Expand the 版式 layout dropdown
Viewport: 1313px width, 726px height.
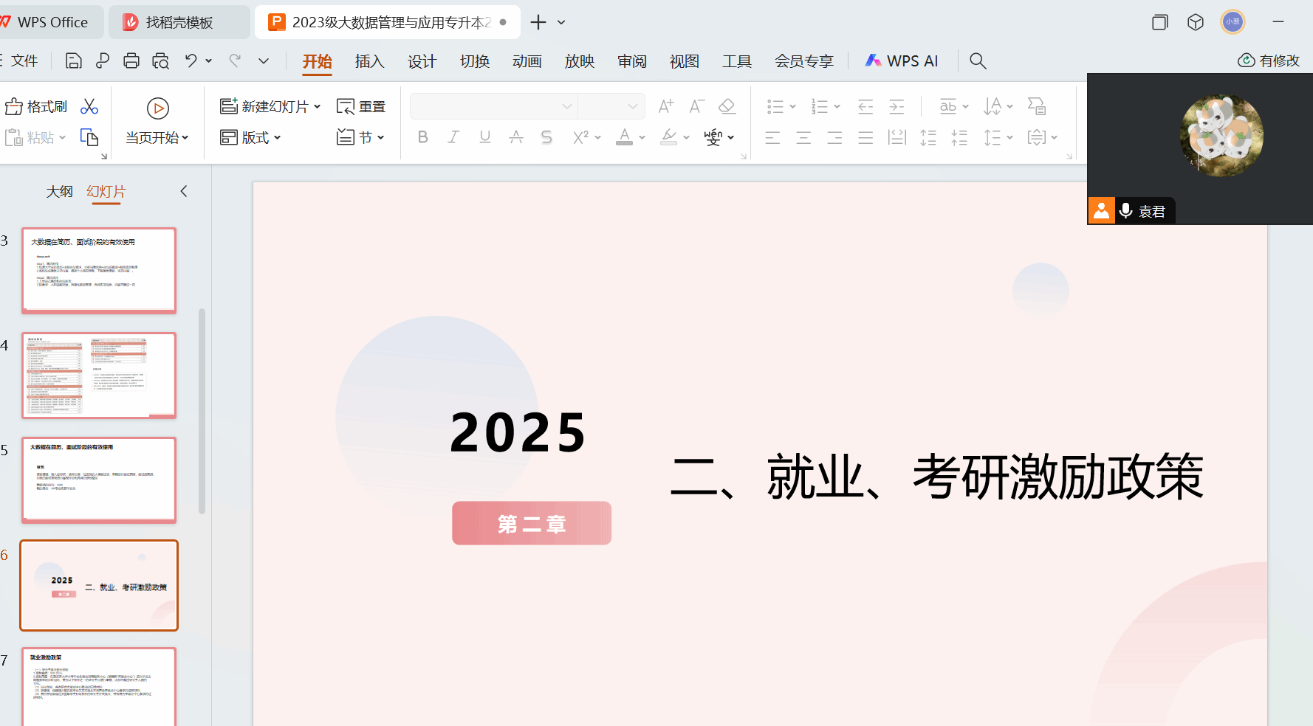[278, 138]
